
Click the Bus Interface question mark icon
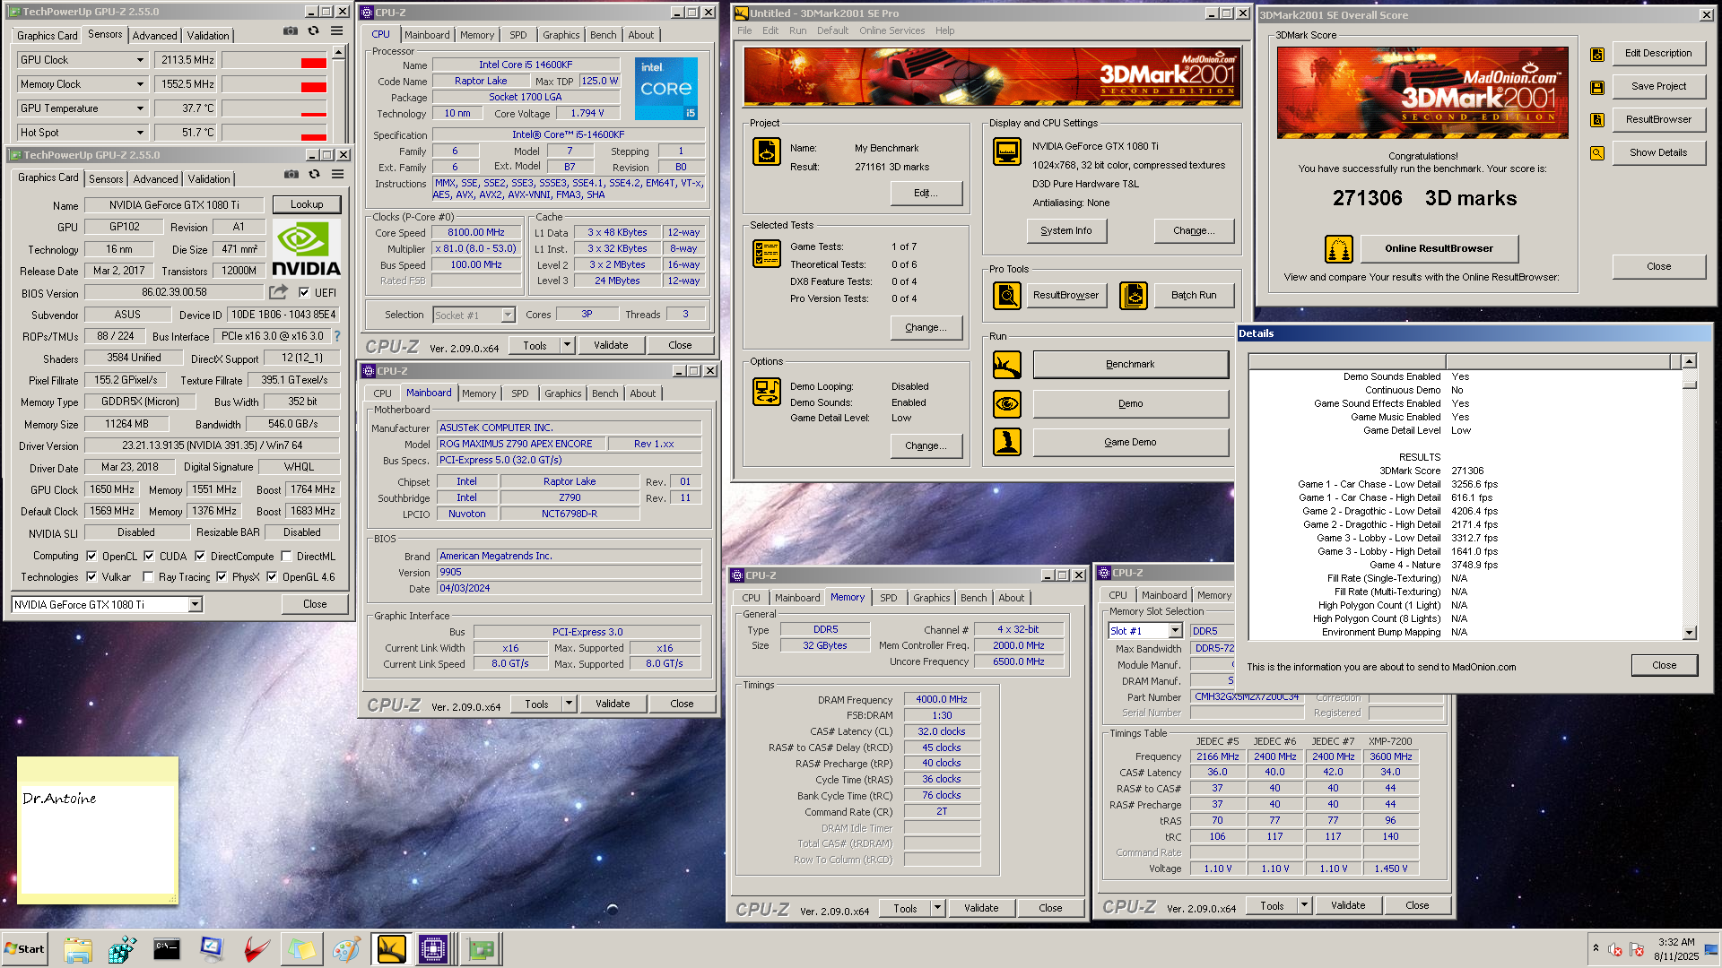pos(337,336)
